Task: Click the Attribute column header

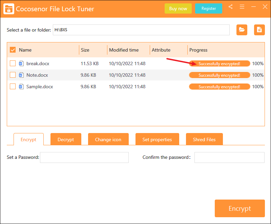Action: [x=161, y=50]
